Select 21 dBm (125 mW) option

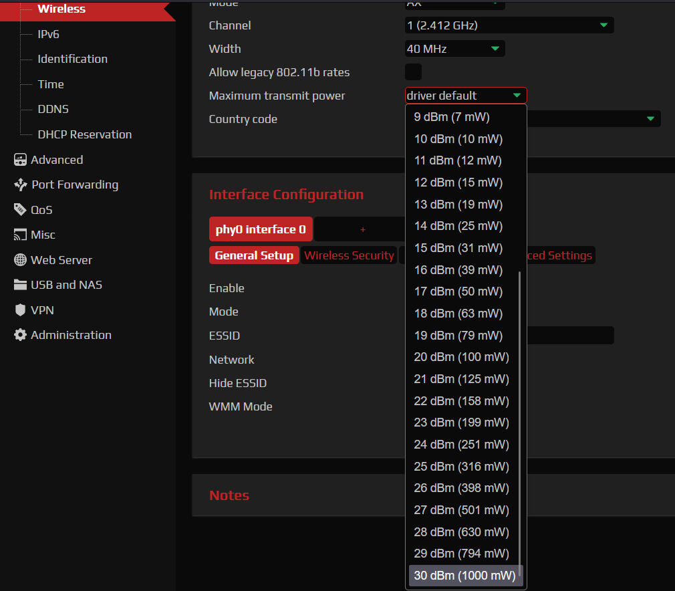(x=464, y=378)
